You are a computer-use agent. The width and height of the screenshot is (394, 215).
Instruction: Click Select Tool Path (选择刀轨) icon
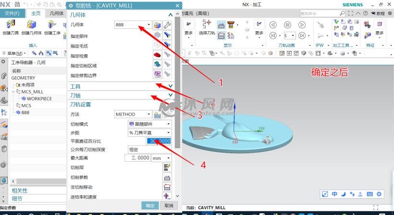207,24
